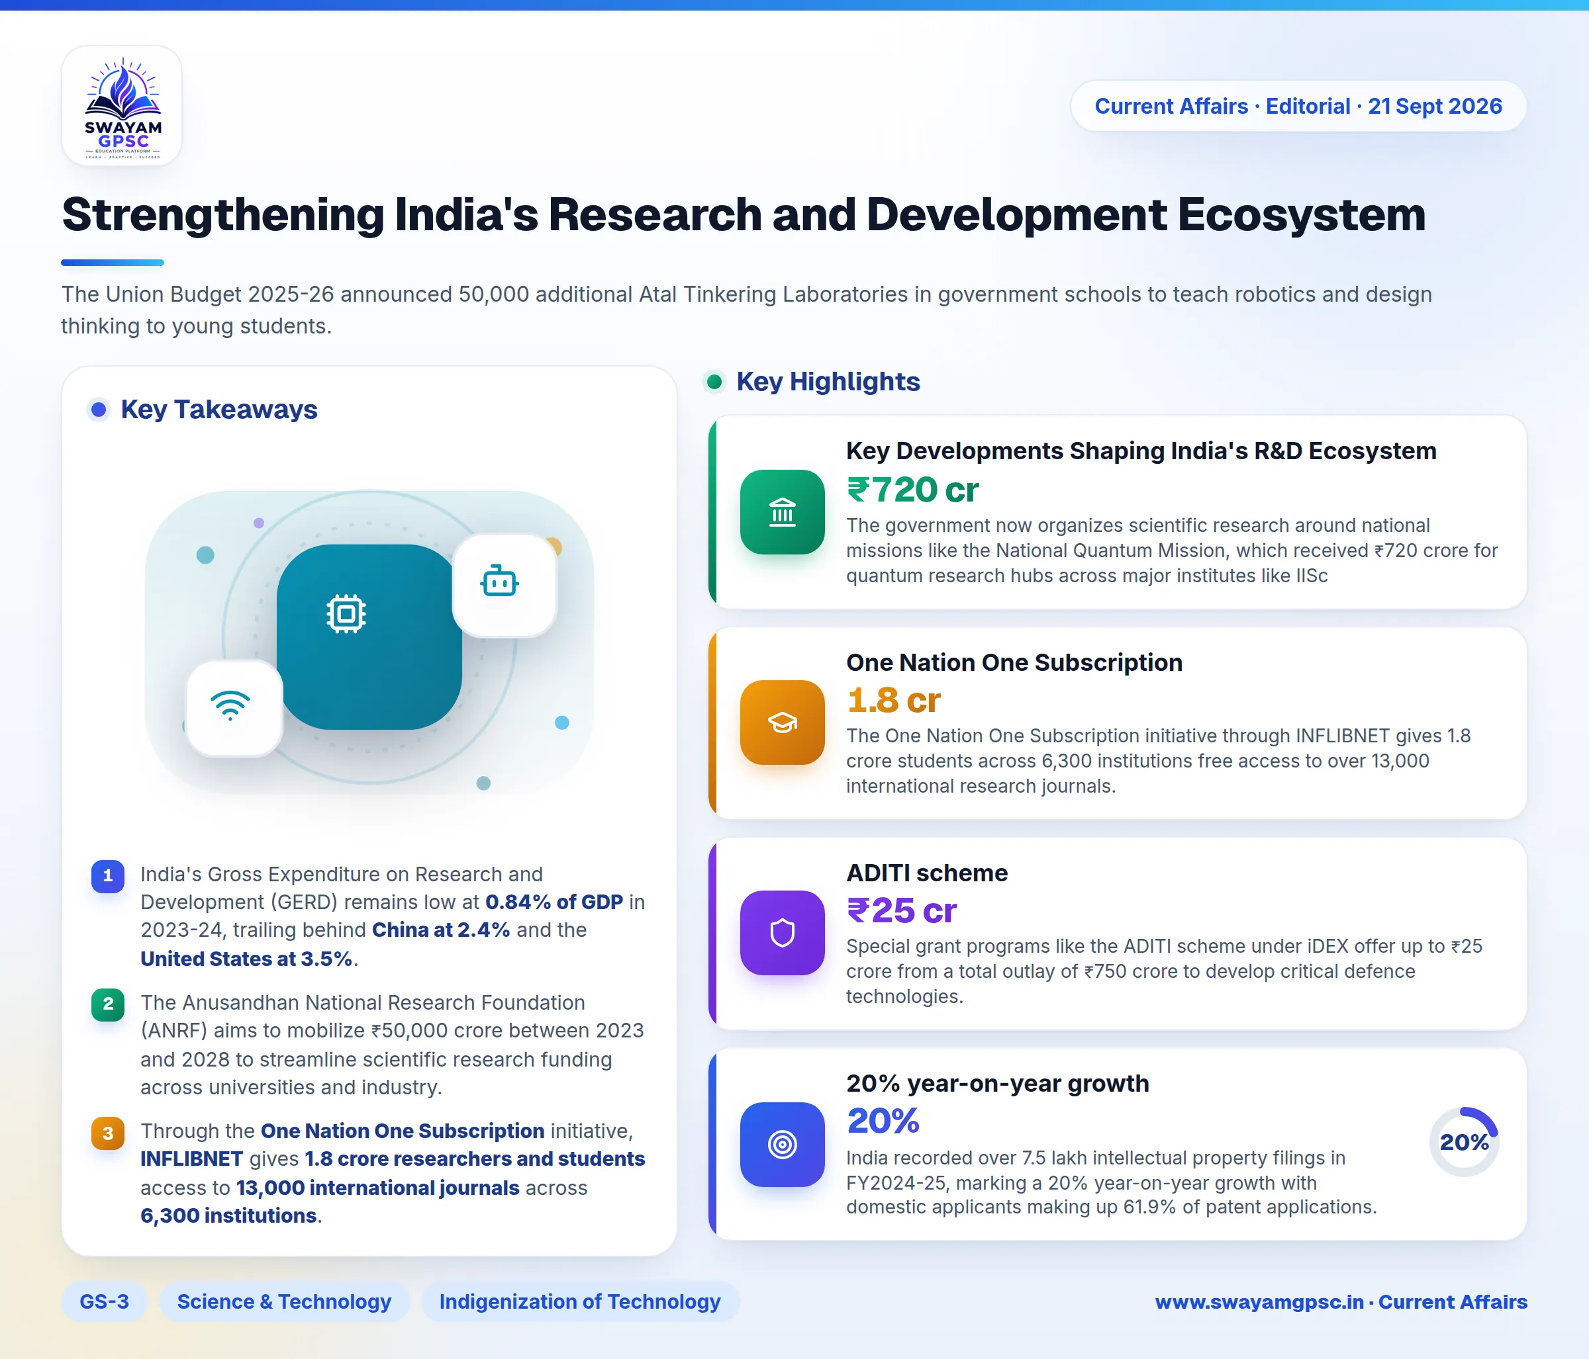The image size is (1589, 1359).
Task: Click the orange number 3 badge
Action: pos(108,1133)
